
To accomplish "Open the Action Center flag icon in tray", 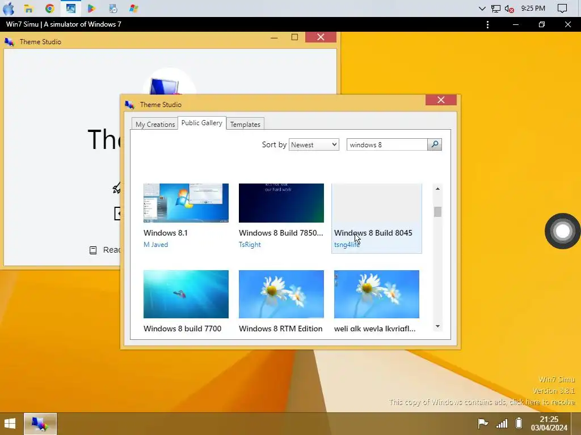I will click(482, 423).
